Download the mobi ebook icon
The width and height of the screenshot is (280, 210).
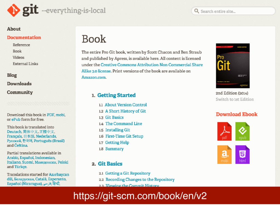click(224, 154)
